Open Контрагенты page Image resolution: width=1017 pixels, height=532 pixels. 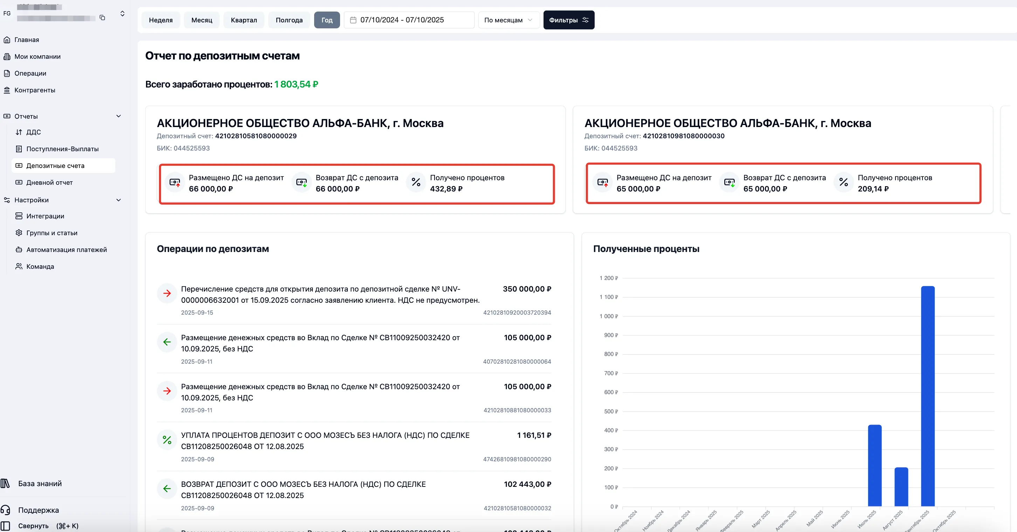point(35,90)
